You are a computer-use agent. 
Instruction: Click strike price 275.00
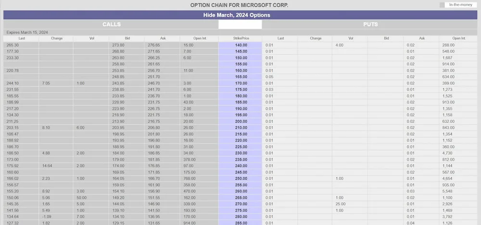click(241, 210)
